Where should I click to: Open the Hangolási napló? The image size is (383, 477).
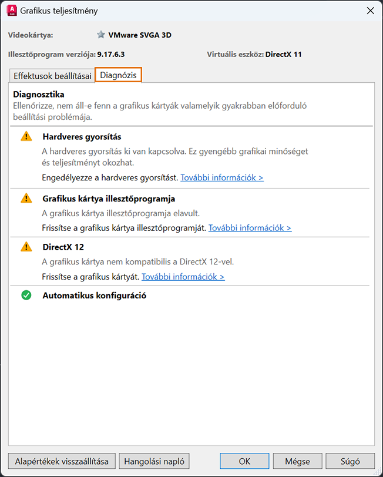(154, 461)
